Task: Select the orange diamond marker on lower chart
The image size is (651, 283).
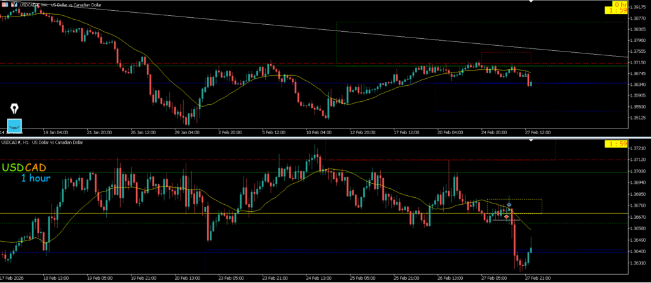Action: 507,217
